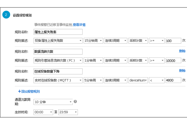Open 采样计数 dropdown in first rule
The image size is (187, 125).
pos(138,41)
